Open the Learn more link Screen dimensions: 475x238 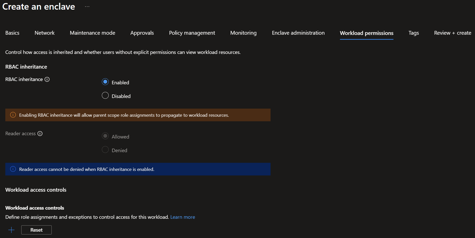point(183,217)
